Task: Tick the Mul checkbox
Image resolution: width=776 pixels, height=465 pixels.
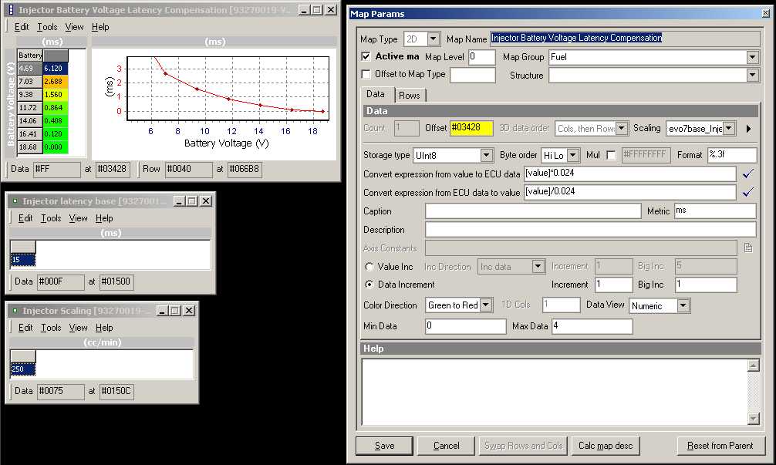Action: click(x=611, y=156)
